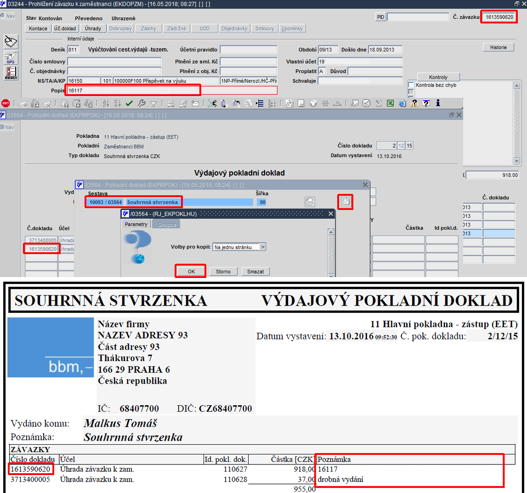Click the indent lines icon in the toolbar
This screenshot has width=527, height=493.
[260, 103]
